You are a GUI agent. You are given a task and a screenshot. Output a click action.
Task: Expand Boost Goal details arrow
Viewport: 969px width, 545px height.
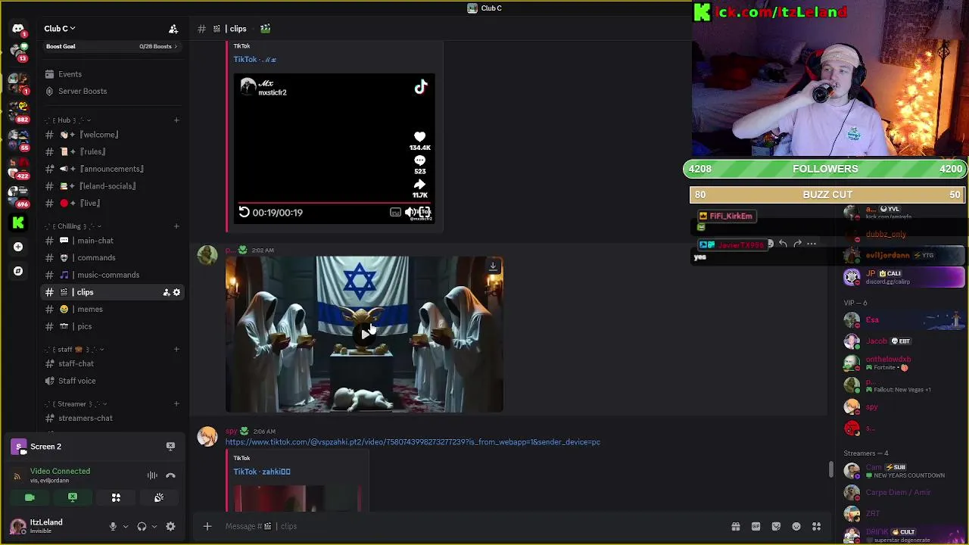(176, 46)
